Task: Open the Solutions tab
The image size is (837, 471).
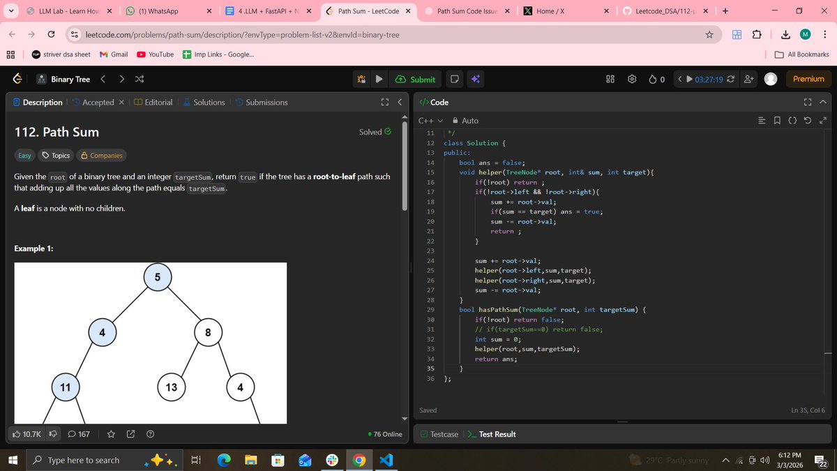Action: (x=204, y=102)
